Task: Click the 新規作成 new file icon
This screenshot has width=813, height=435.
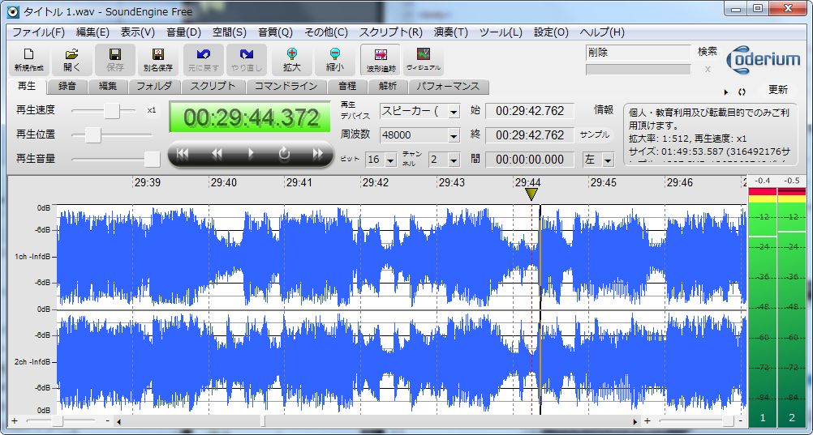Action: point(29,60)
